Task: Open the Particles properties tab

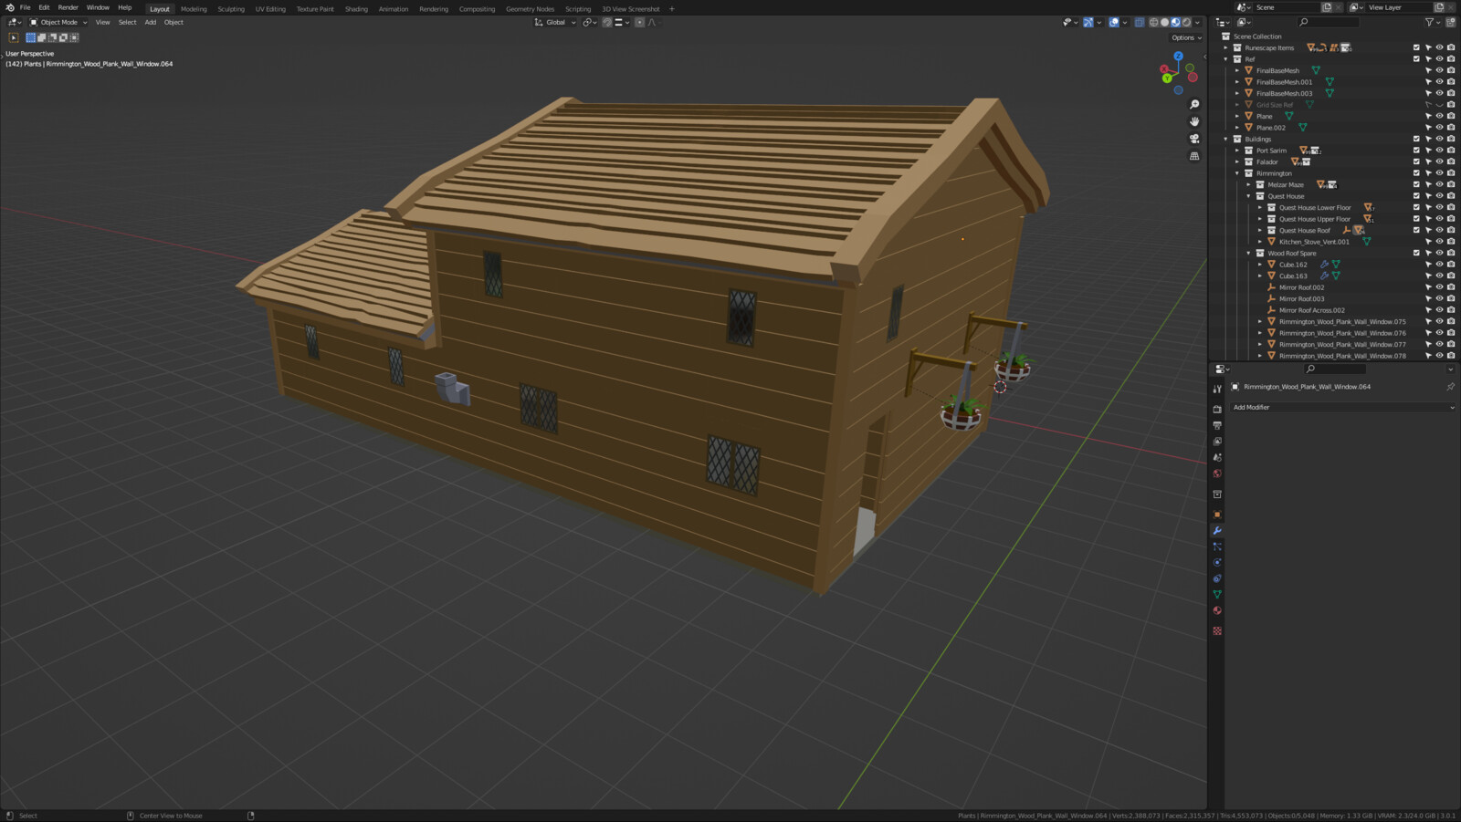Action: [x=1217, y=546]
